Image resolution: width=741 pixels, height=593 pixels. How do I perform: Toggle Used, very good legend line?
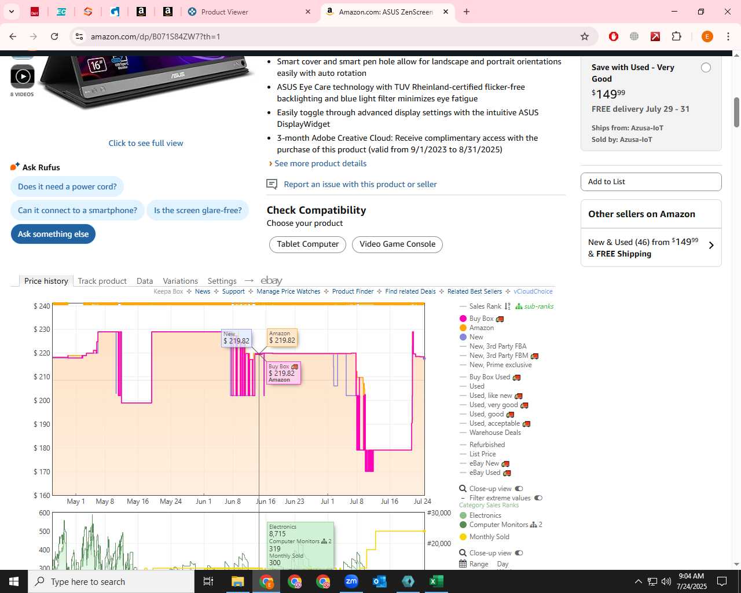(494, 405)
